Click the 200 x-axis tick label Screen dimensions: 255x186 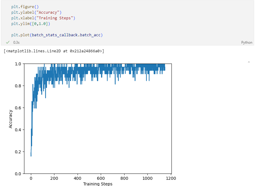coord(54,178)
